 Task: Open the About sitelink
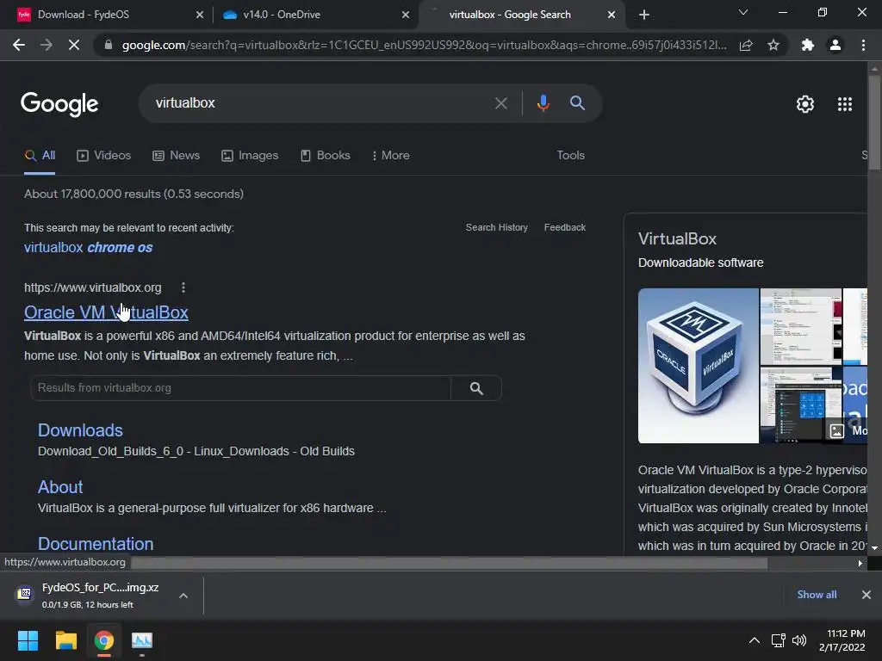pyautogui.click(x=60, y=487)
